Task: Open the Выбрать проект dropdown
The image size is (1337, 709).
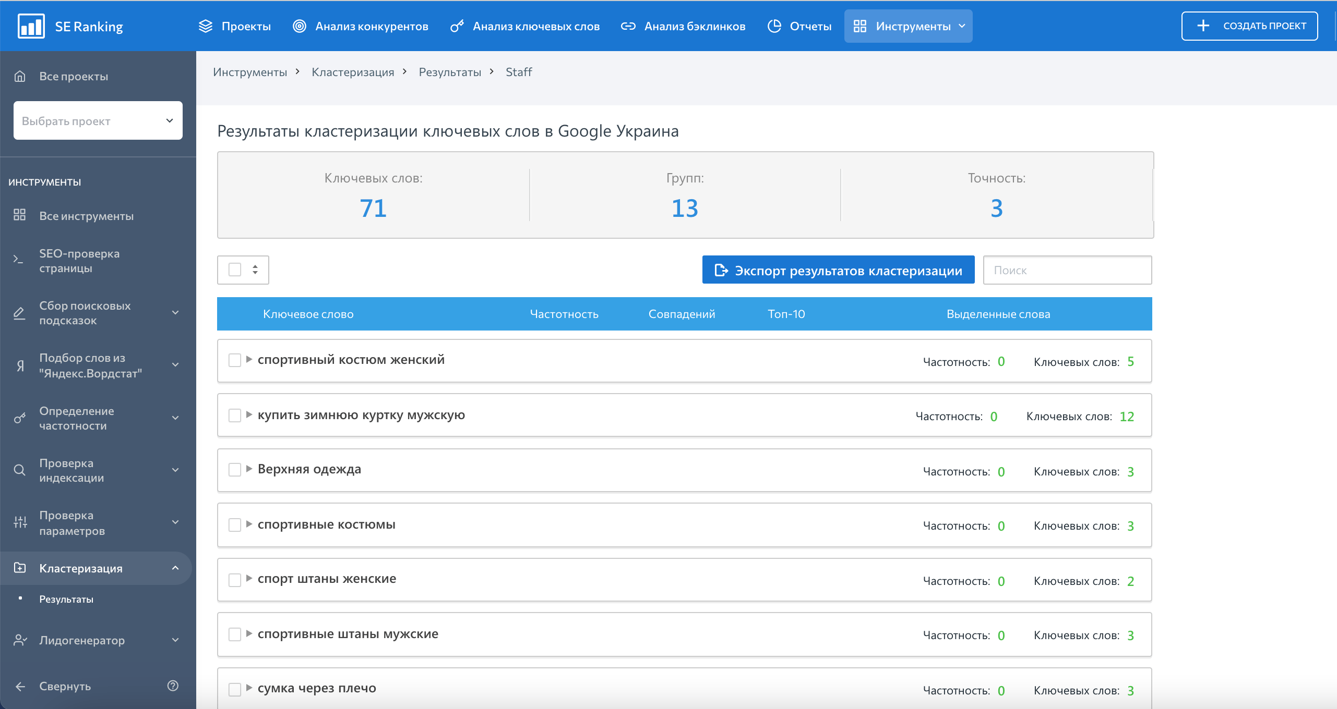Action: click(x=98, y=120)
